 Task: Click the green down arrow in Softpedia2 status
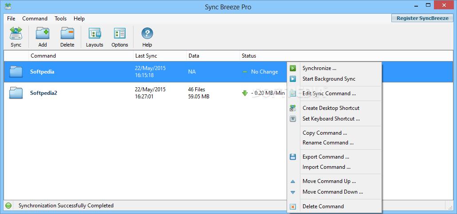(245, 93)
